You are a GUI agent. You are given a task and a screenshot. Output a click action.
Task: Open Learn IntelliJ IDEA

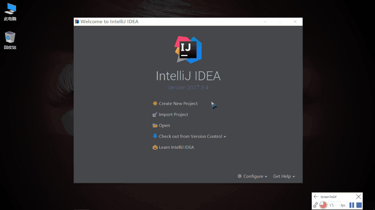(x=173, y=147)
